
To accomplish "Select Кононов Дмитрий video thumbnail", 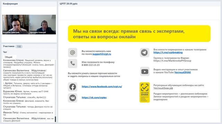I will click(x=16, y=24).
